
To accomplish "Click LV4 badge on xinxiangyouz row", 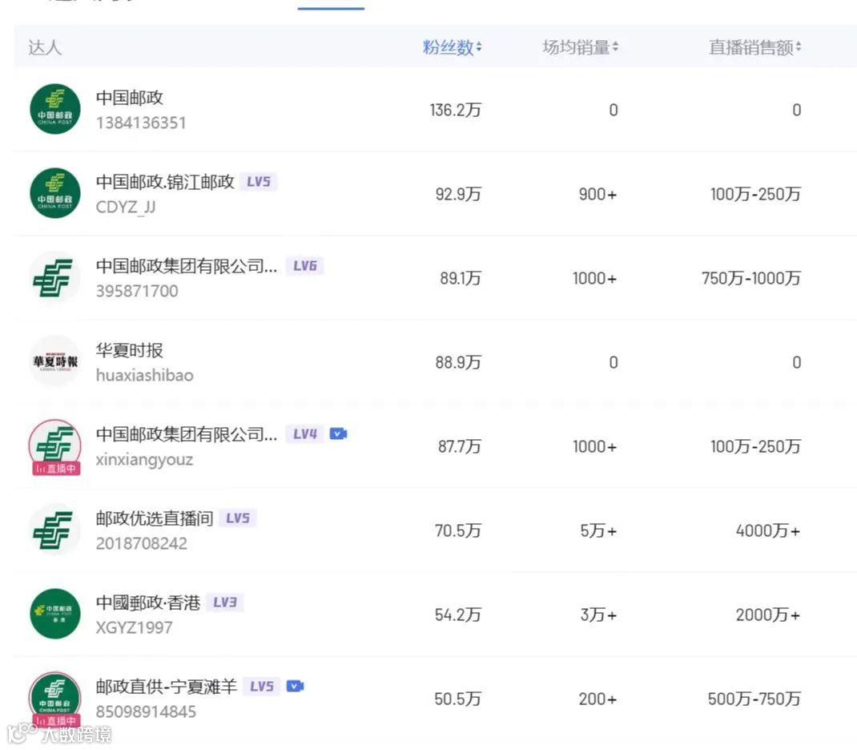I will (305, 434).
